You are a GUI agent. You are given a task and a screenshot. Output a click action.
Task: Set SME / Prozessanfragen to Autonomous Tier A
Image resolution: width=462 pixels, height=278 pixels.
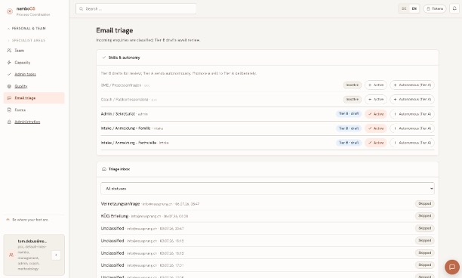412,85
